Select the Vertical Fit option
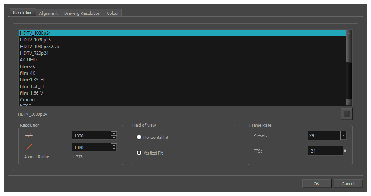The image size is (371, 196). tap(139, 153)
